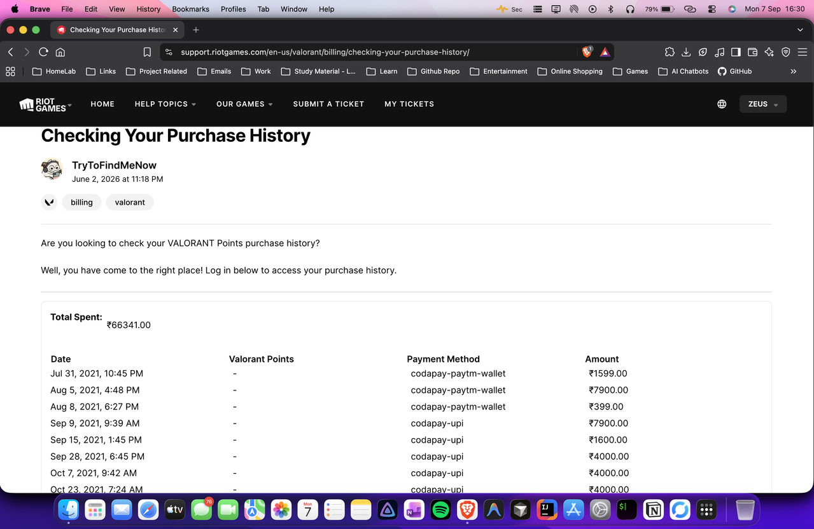The width and height of the screenshot is (814, 529).
Task: Launch Terminal from the dock
Action: click(626, 509)
